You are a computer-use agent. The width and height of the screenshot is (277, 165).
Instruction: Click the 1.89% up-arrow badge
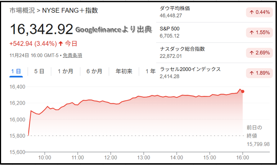pyautogui.click(x=259, y=73)
